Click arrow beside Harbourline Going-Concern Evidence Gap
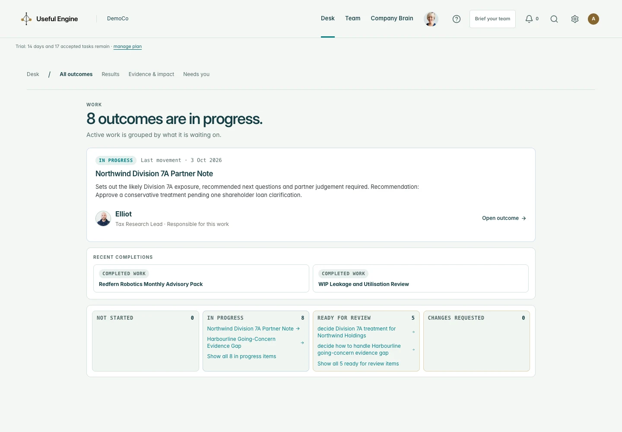622x432 pixels. pos(302,343)
